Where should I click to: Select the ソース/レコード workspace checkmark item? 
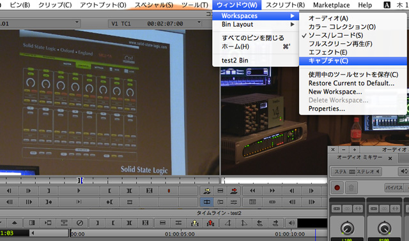[336, 36]
